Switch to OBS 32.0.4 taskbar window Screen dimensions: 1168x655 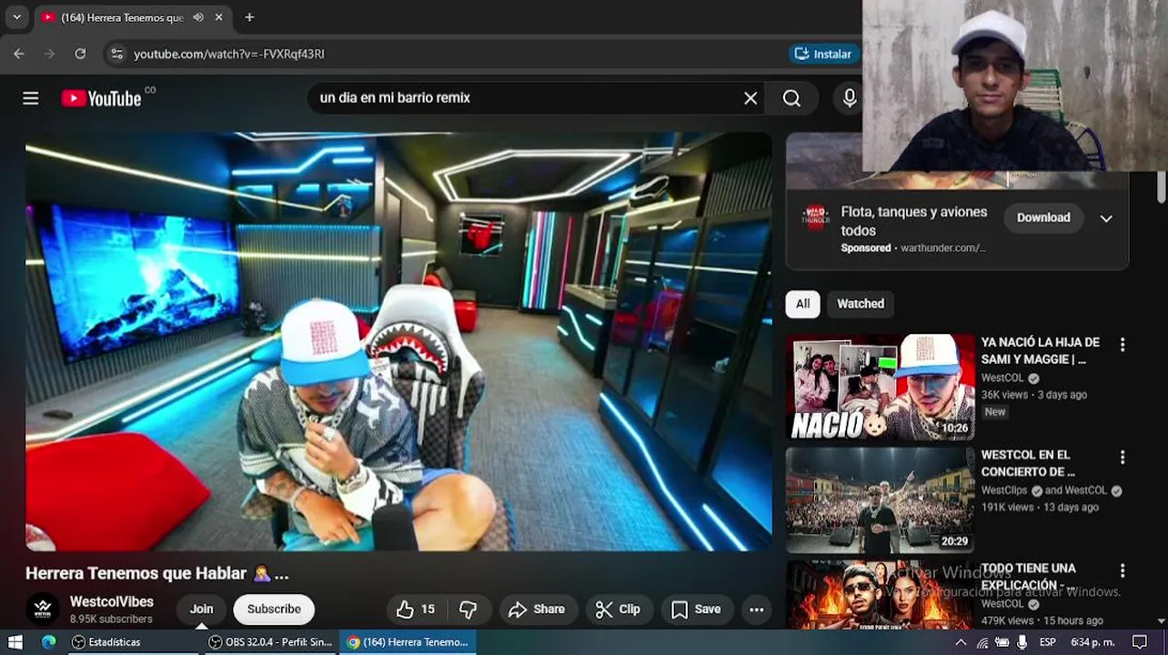(270, 642)
